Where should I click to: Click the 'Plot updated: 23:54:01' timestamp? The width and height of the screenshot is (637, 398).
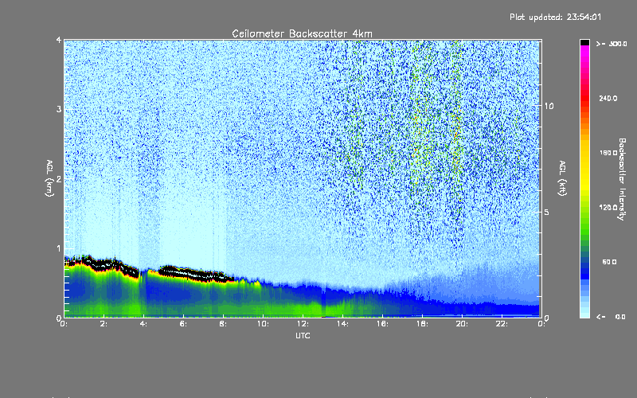pos(555,17)
